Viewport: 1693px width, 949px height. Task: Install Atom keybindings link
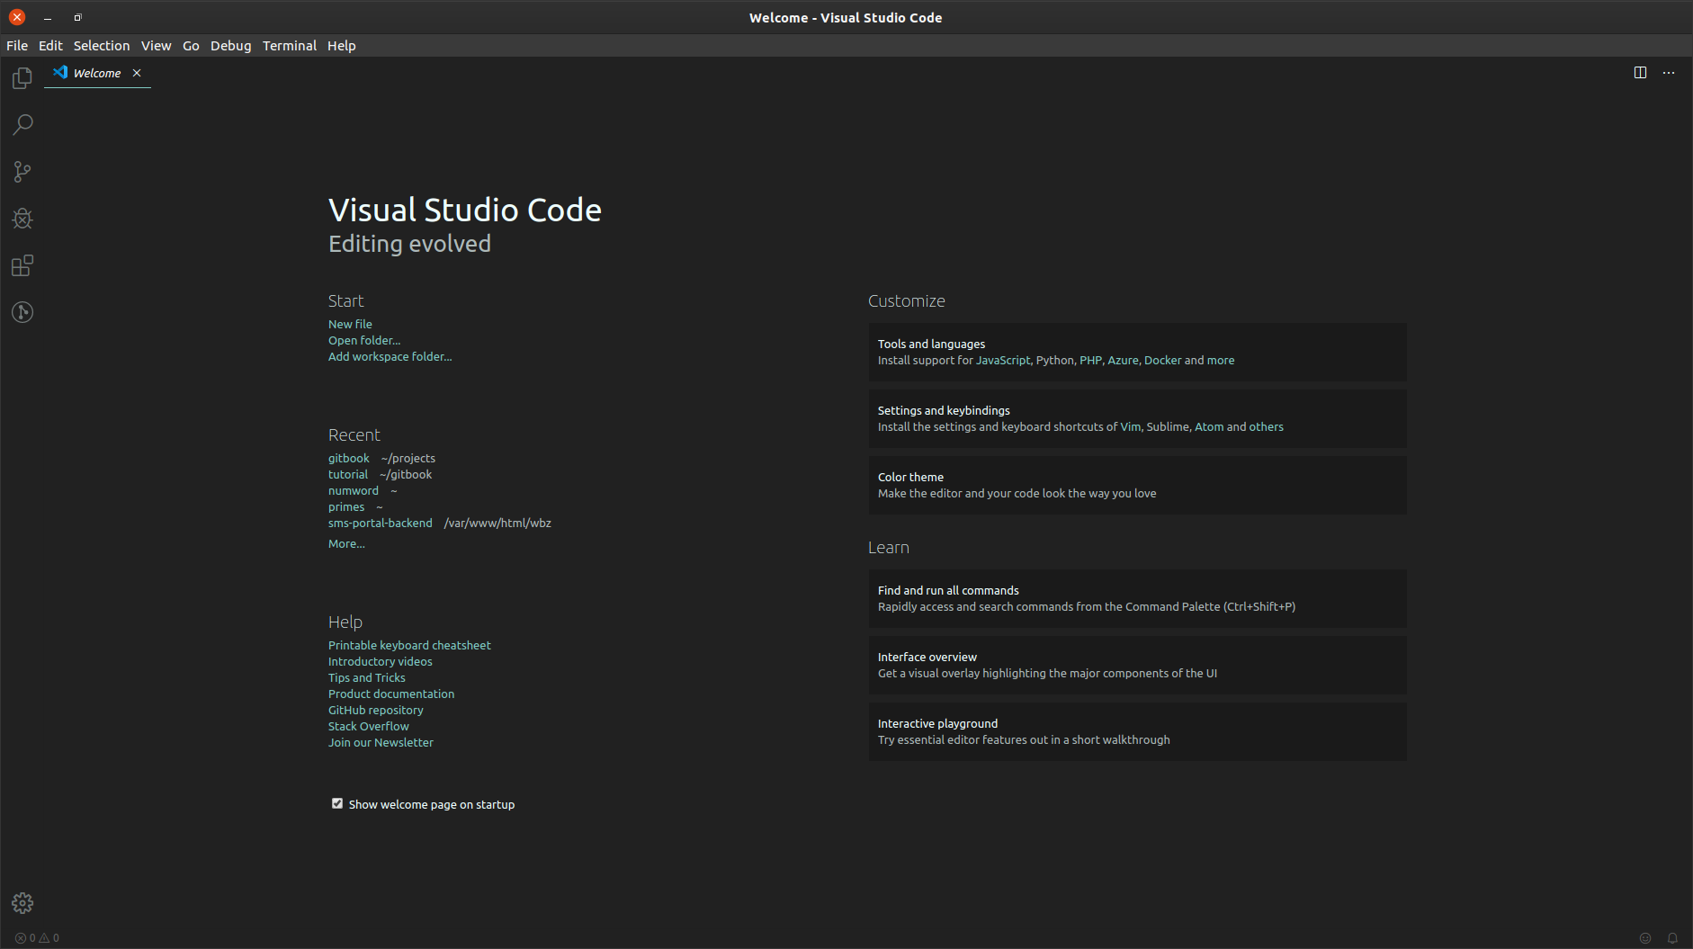(x=1209, y=426)
